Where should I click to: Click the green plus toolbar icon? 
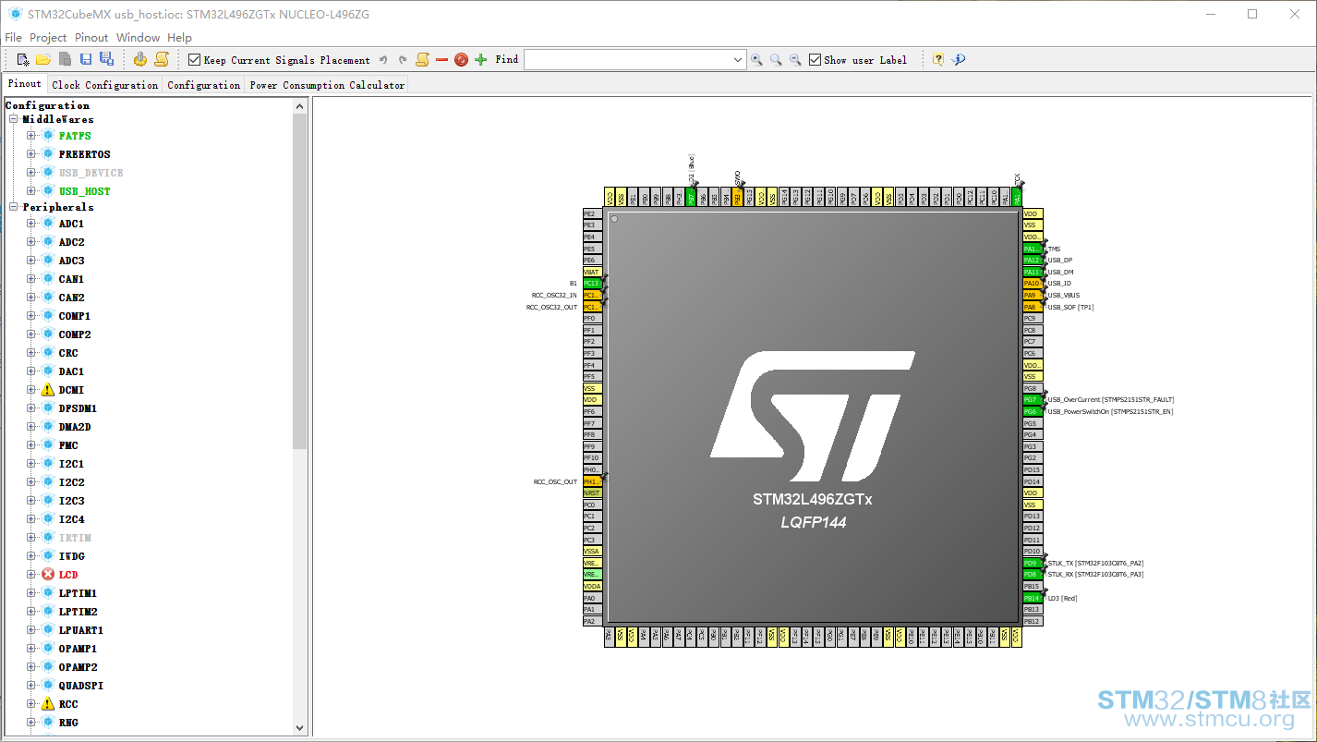click(480, 60)
